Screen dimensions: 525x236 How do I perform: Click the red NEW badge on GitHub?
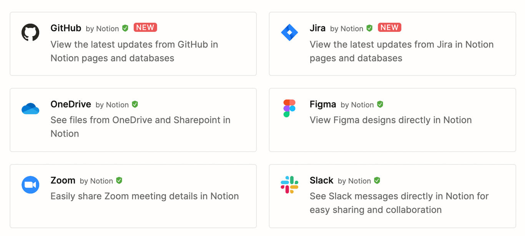coord(145,28)
